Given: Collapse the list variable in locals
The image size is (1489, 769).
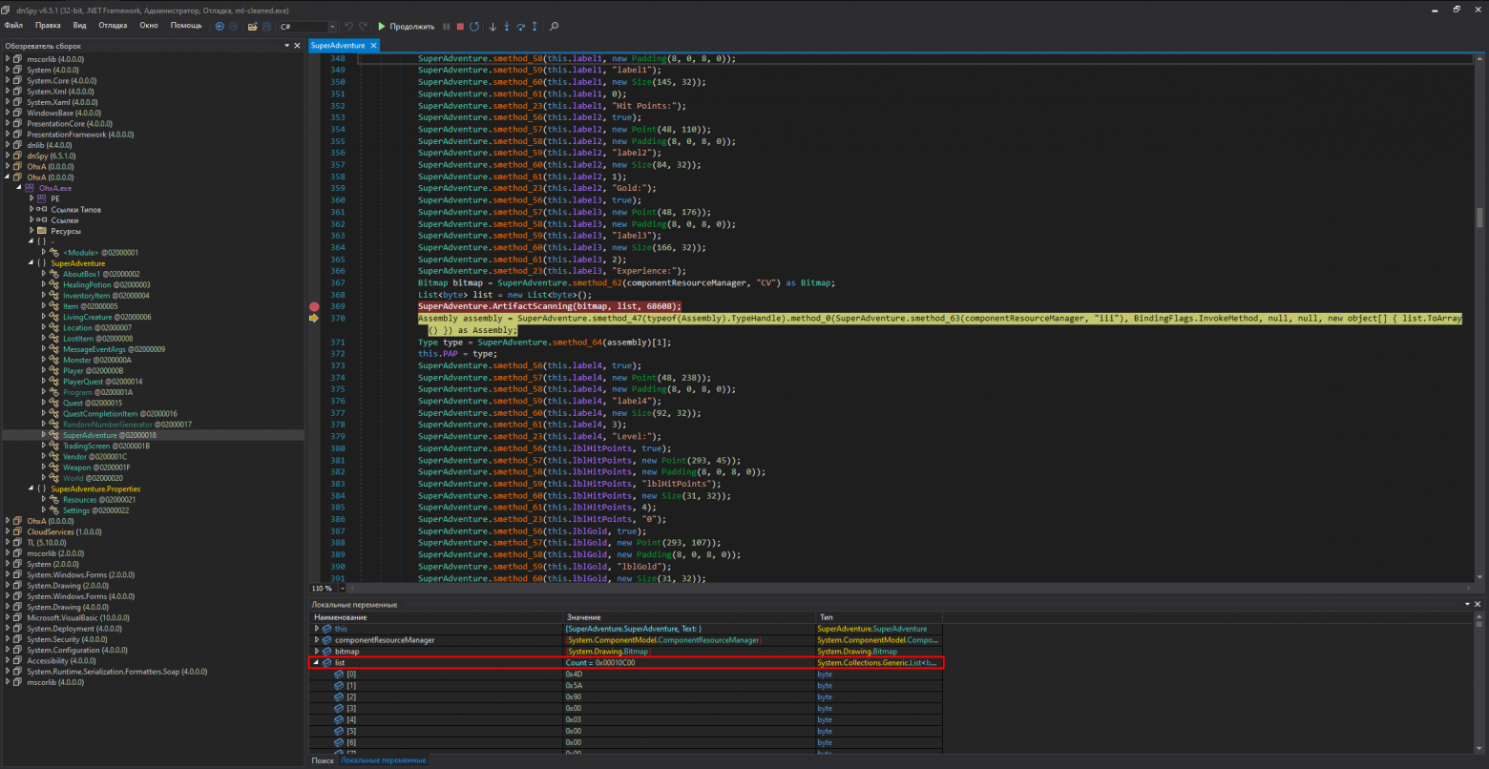Looking at the screenshot, I should (x=316, y=662).
